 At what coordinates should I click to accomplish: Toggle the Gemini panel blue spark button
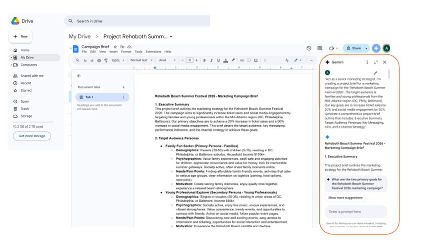[376, 48]
